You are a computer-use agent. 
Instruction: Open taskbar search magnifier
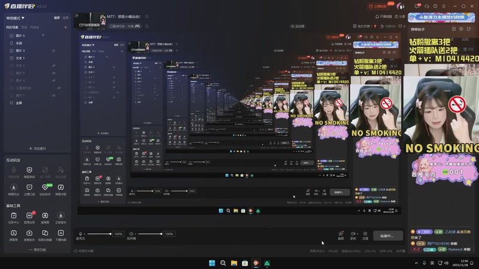pyautogui.click(x=223, y=263)
